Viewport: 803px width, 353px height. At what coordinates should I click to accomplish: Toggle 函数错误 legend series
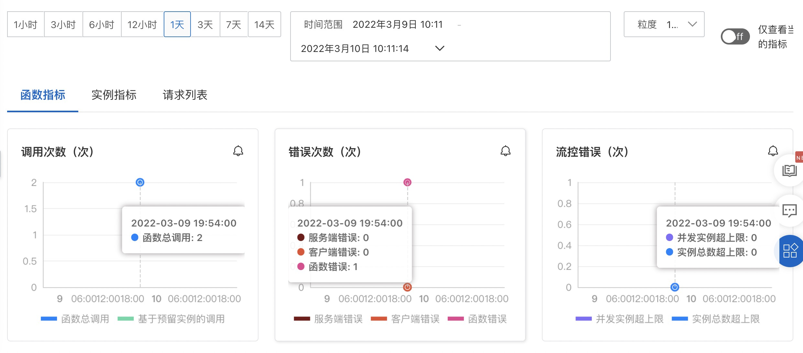477,319
